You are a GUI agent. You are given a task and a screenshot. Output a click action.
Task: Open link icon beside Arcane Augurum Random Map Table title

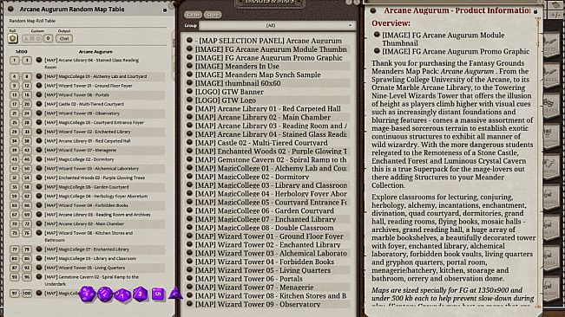pyautogui.click(x=10, y=9)
